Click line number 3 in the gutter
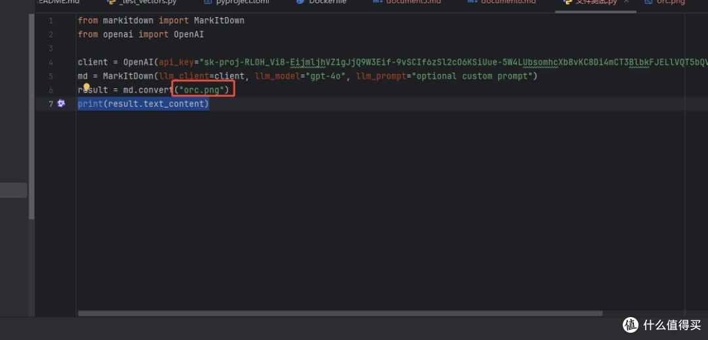 point(50,48)
